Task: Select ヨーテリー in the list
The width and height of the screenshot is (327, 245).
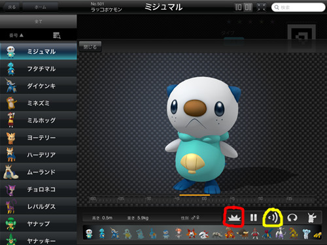Action: pos(39,137)
